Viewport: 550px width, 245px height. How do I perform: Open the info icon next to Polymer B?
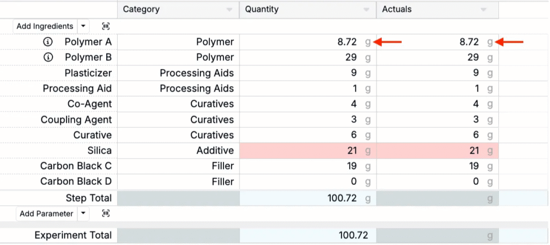click(48, 57)
